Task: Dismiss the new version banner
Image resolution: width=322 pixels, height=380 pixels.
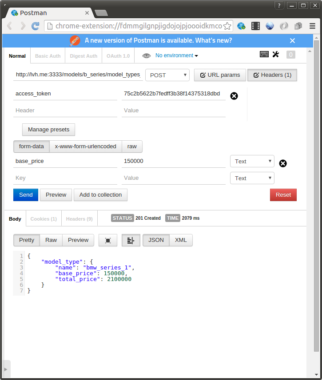Action: click(x=292, y=41)
